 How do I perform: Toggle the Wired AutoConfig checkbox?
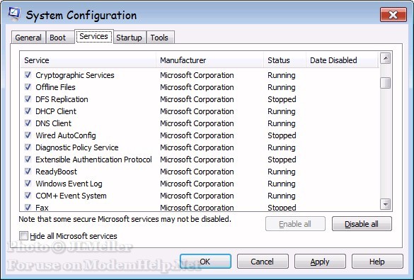(28, 135)
